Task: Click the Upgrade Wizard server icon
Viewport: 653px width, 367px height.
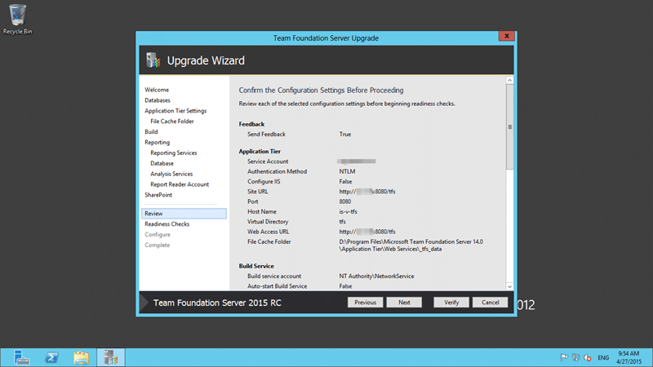Action: coord(153,60)
